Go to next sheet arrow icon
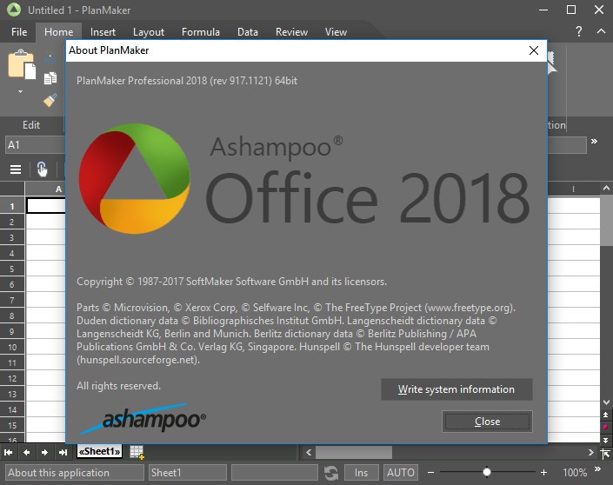Image resolution: width=613 pixels, height=485 pixels. 44,452
